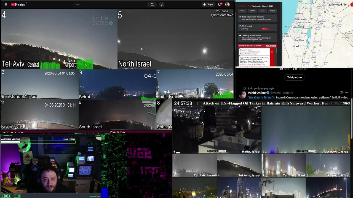The width and height of the screenshot is (353, 198).
Task: Click Vahid Online verified badge
Action: pyautogui.click(x=268, y=93)
